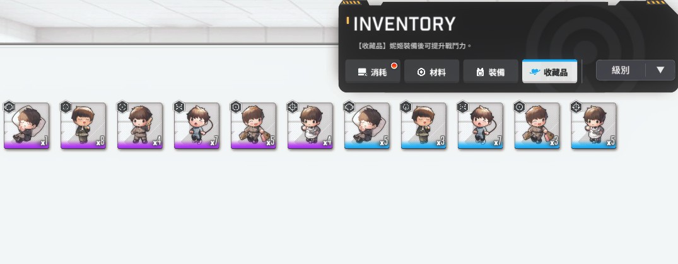
Task: Select the second purple doll with x4 count
Action: [x=310, y=126]
